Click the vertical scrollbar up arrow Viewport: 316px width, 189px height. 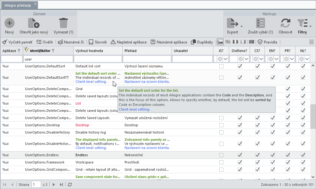click(313, 66)
